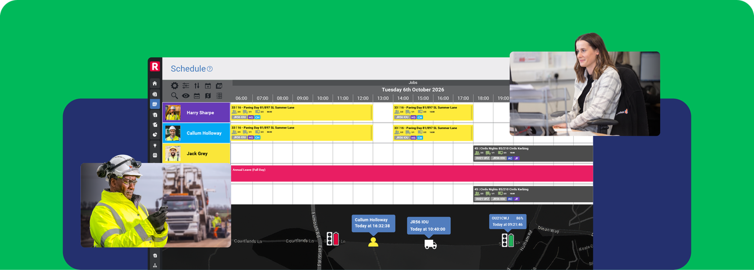The image size is (754, 270).
Task: Click the network hierarchy icon at sidebar bottom
Action: tap(155, 266)
